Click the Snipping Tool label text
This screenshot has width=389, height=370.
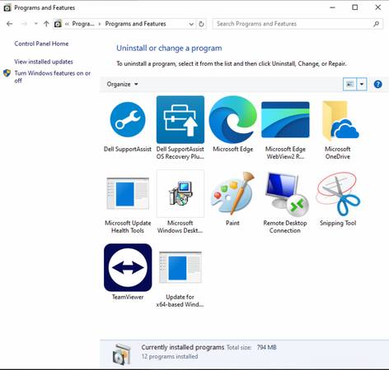click(338, 223)
